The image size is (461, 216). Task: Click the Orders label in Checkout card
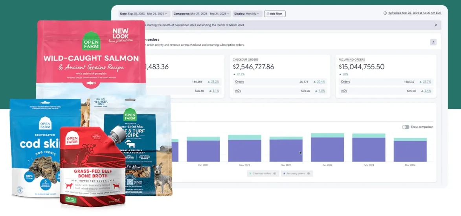point(240,81)
